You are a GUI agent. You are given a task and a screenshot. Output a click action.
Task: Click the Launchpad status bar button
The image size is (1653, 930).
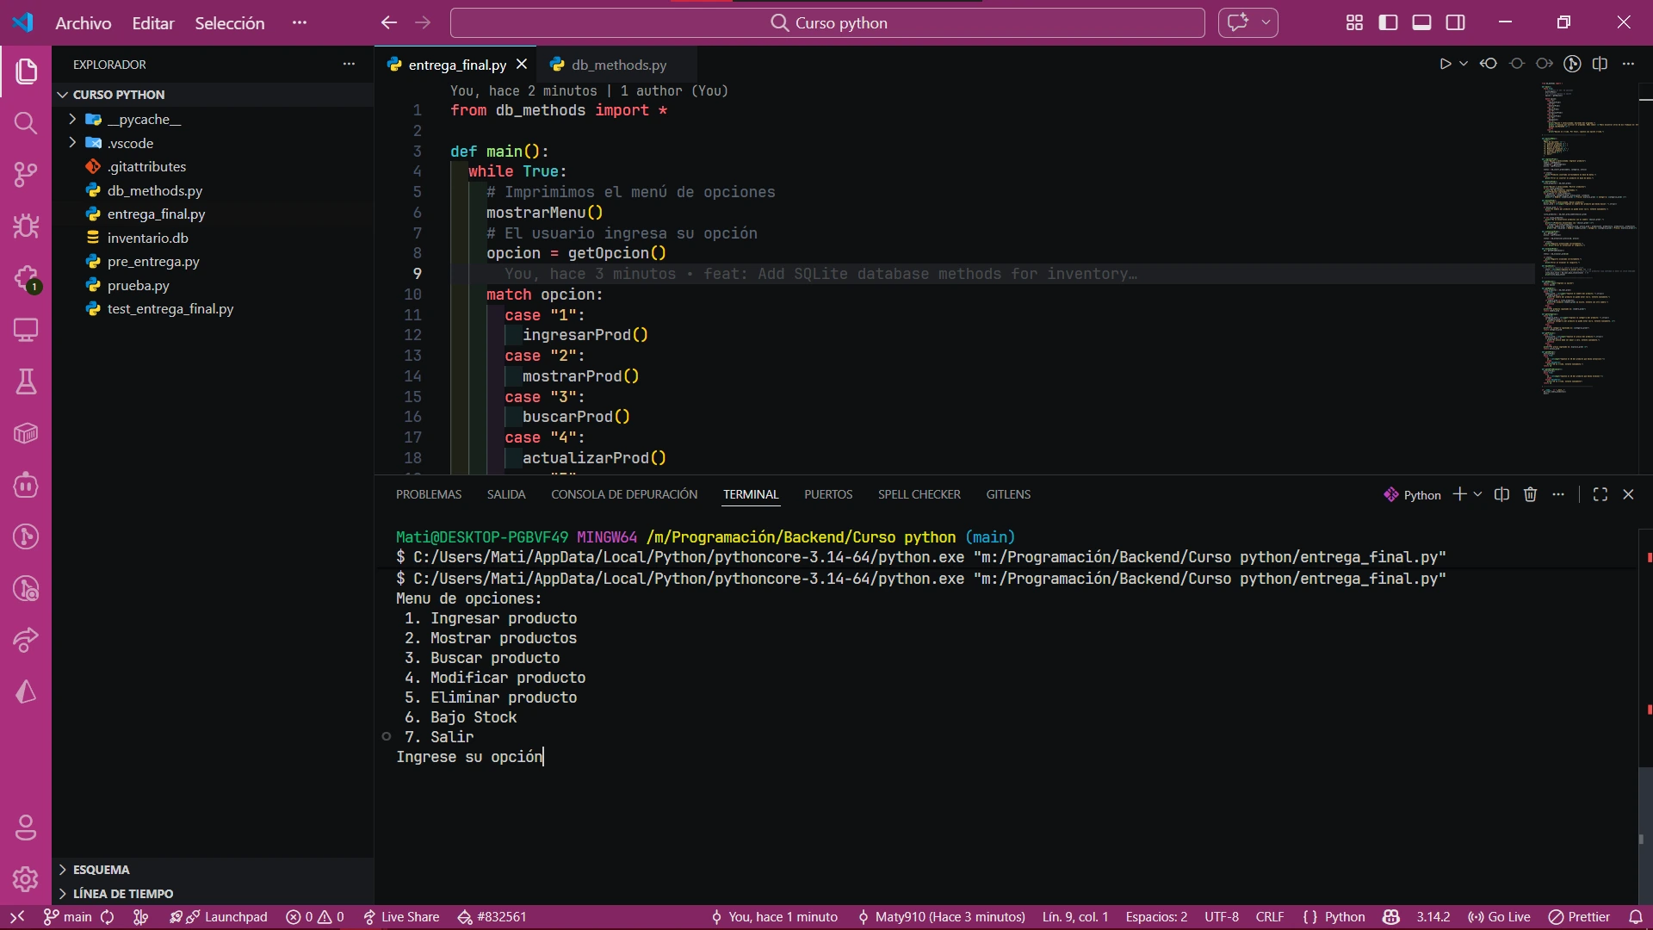pyautogui.click(x=219, y=917)
